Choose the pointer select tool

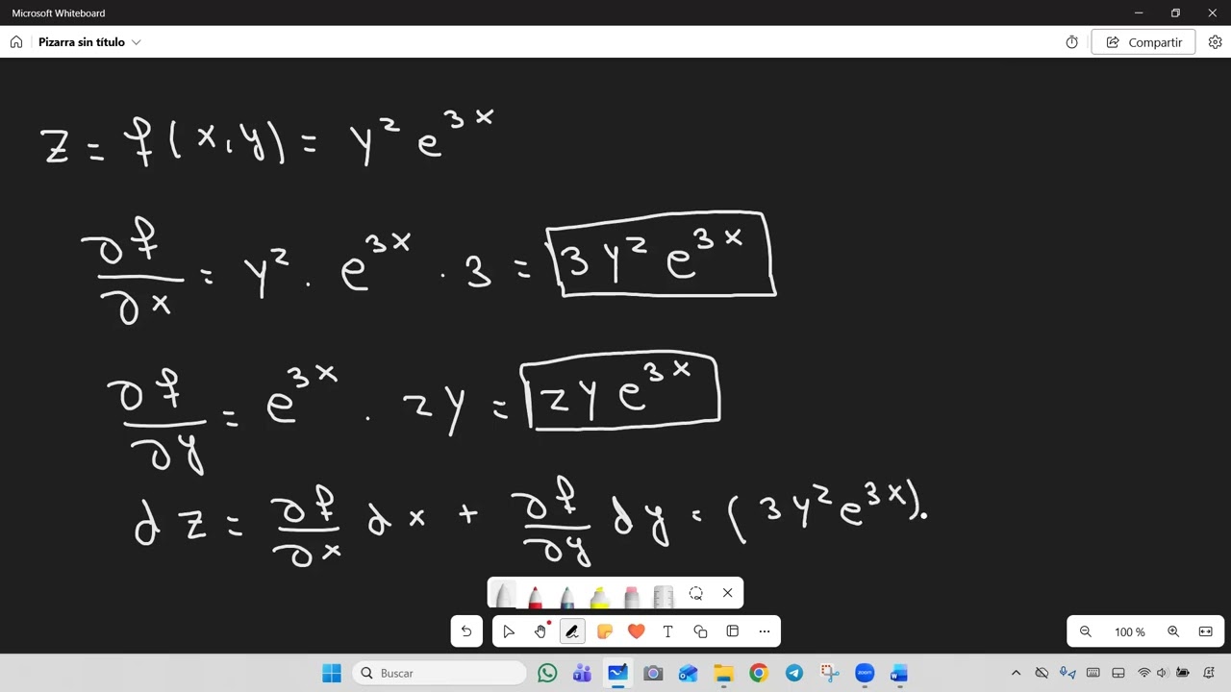[509, 631]
